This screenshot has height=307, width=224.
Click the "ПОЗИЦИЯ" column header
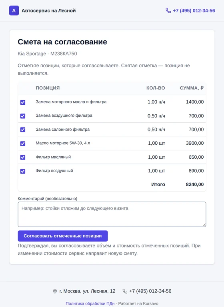pyautogui.click(x=48, y=88)
